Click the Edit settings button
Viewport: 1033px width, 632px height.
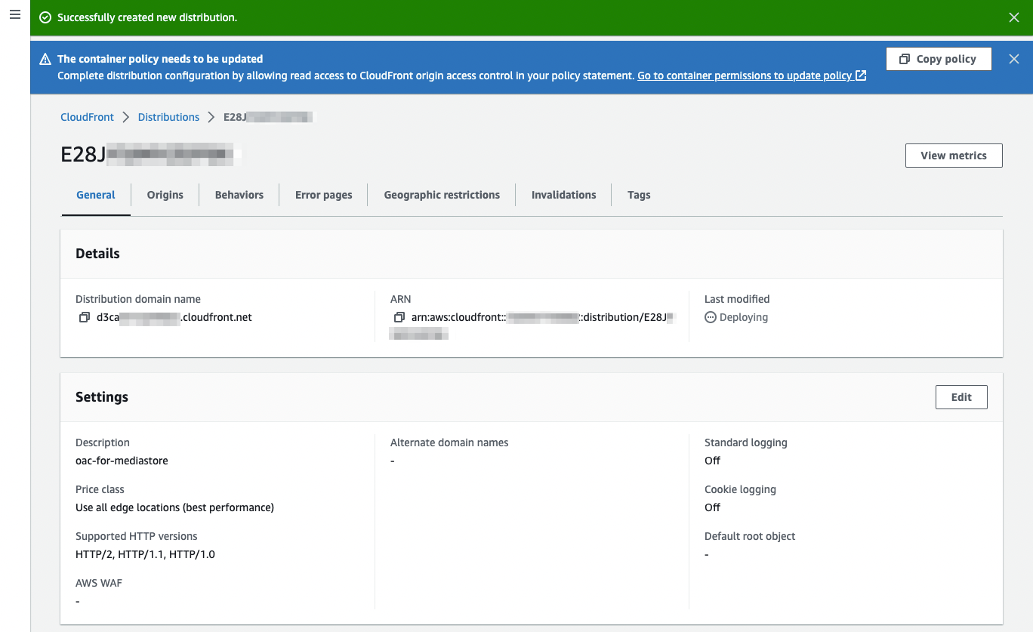pos(961,397)
